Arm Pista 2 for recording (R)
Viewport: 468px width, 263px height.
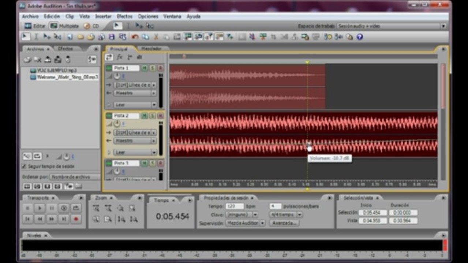click(x=160, y=116)
